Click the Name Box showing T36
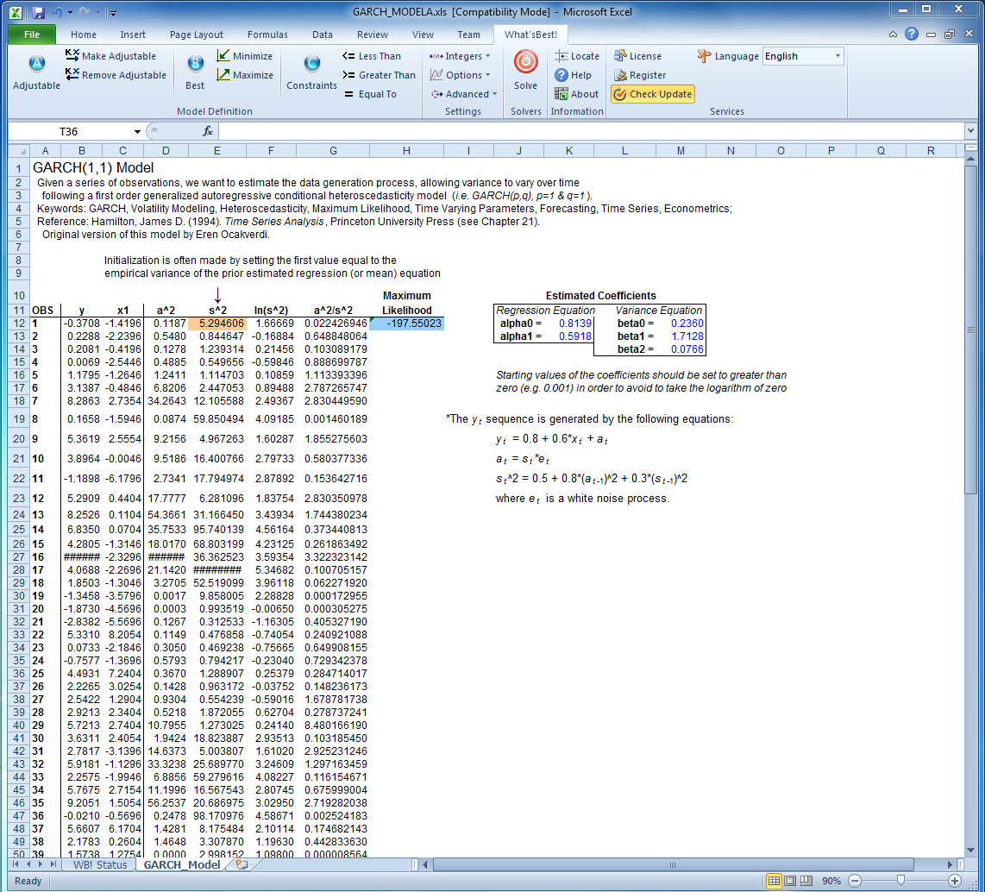The width and height of the screenshot is (985, 892). (69, 131)
